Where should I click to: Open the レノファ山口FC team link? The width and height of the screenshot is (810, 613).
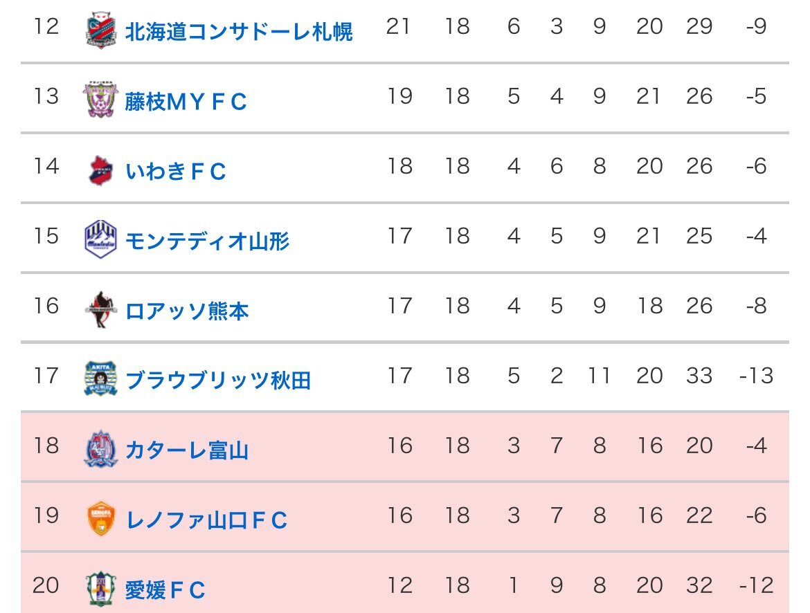pyautogui.click(x=206, y=520)
